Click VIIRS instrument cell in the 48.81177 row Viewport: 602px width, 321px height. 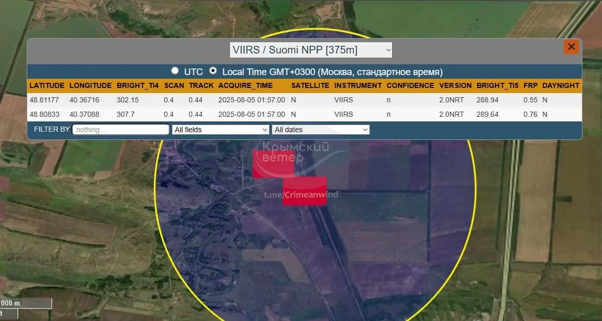[x=344, y=100]
